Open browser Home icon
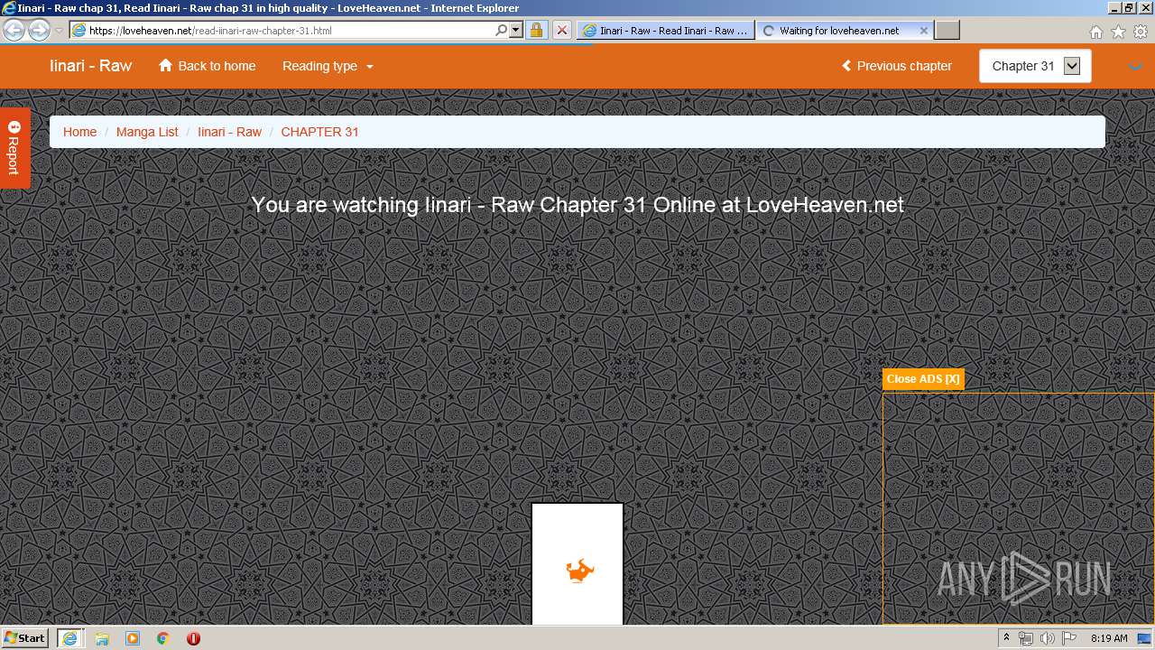The width and height of the screenshot is (1155, 650). [x=1095, y=32]
